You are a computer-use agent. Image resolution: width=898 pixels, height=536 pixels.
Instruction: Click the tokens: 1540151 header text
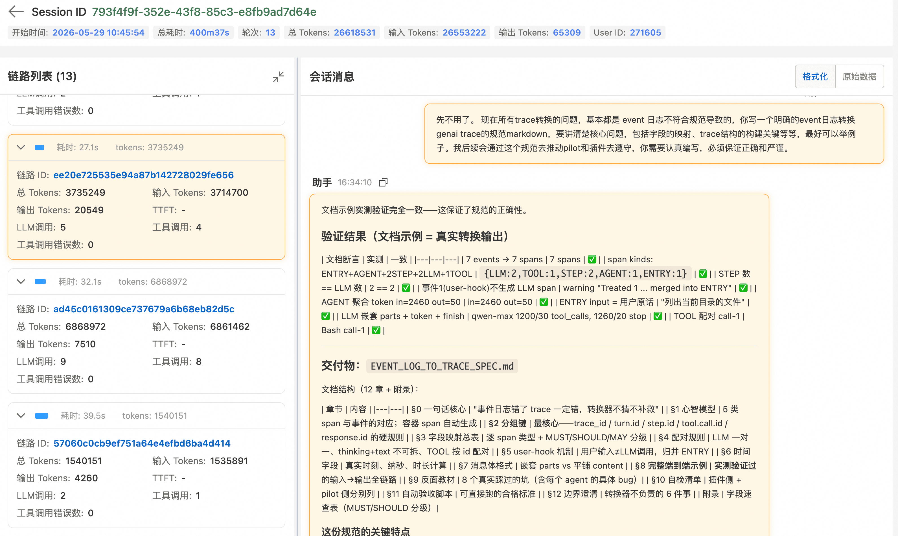click(155, 416)
